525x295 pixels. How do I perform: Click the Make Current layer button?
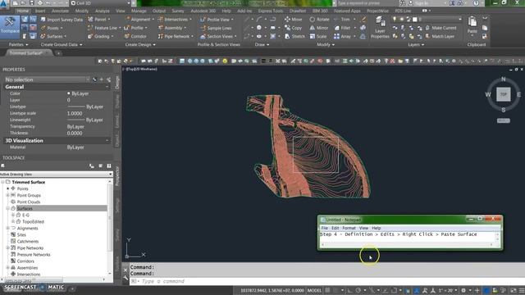[441, 28]
